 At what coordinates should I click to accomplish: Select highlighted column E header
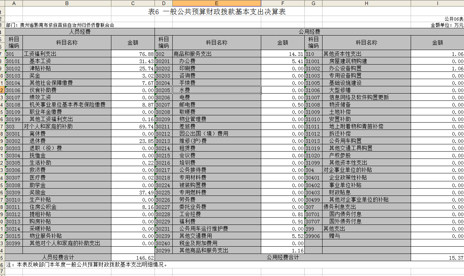(217, 3)
